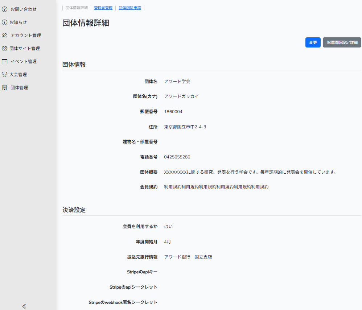
Task: Click the grey 英語語版設定詳細 button
Action: 342,42
